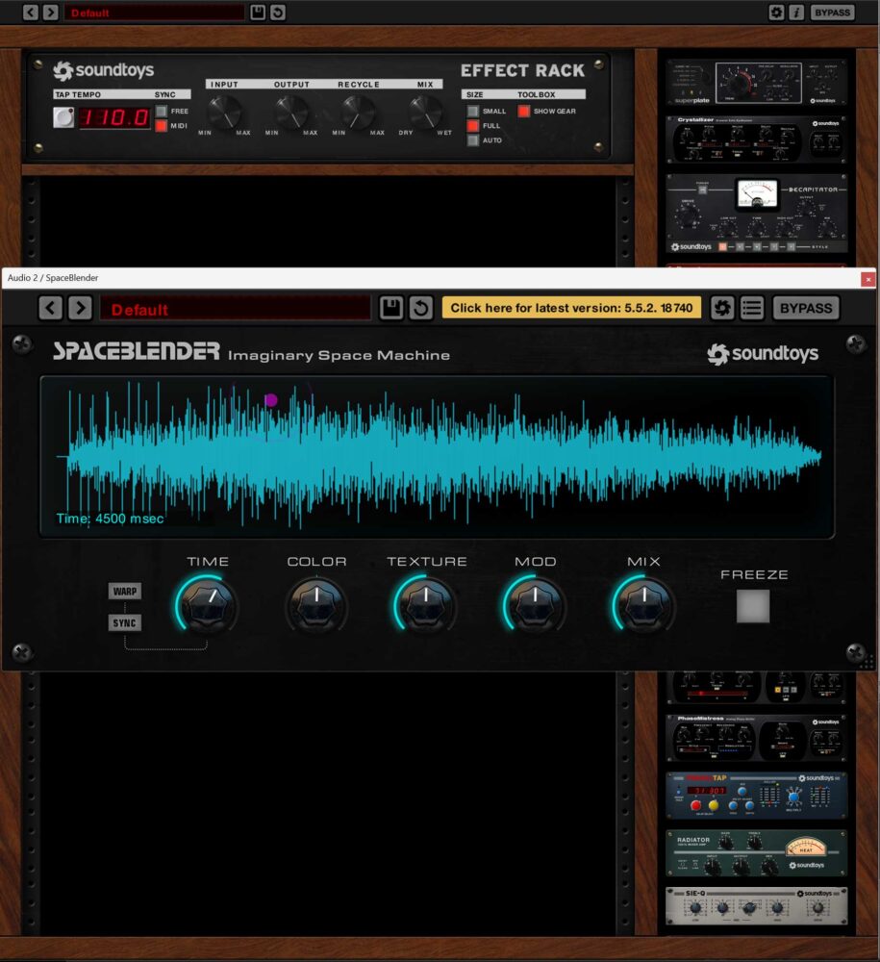The height and width of the screenshot is (962, 880).
Task: Click the SPACEBLENDER title logo
Action: coord(137,351)
